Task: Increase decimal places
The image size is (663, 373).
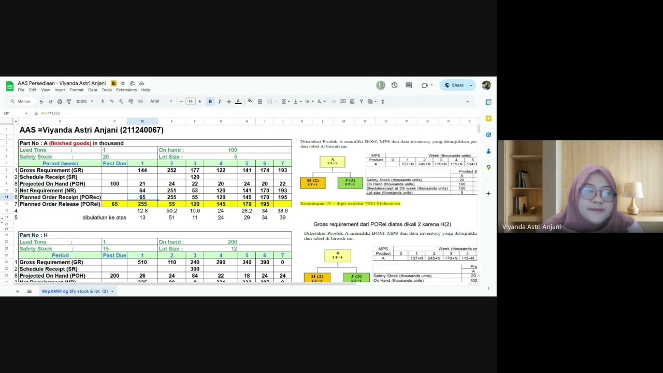Action: [x=131, y=102]
